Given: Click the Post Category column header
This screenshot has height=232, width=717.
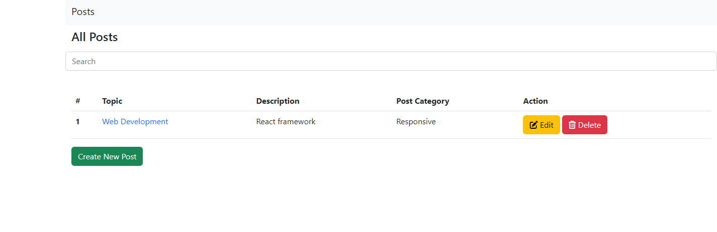Looking at the screenshot, I should tap(422, 101).
